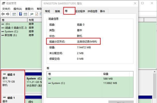Switch to the 详细信息 tab
This screenshot has height=103, width=157.
[92, 11]
